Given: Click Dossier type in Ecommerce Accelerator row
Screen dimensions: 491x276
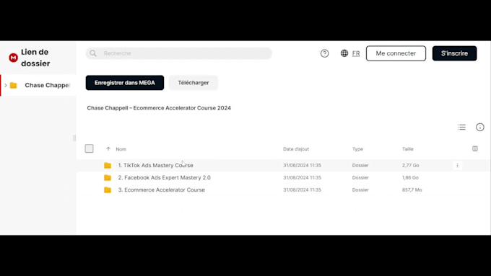Looking at the screenshot, I should [x=360, y=190].
